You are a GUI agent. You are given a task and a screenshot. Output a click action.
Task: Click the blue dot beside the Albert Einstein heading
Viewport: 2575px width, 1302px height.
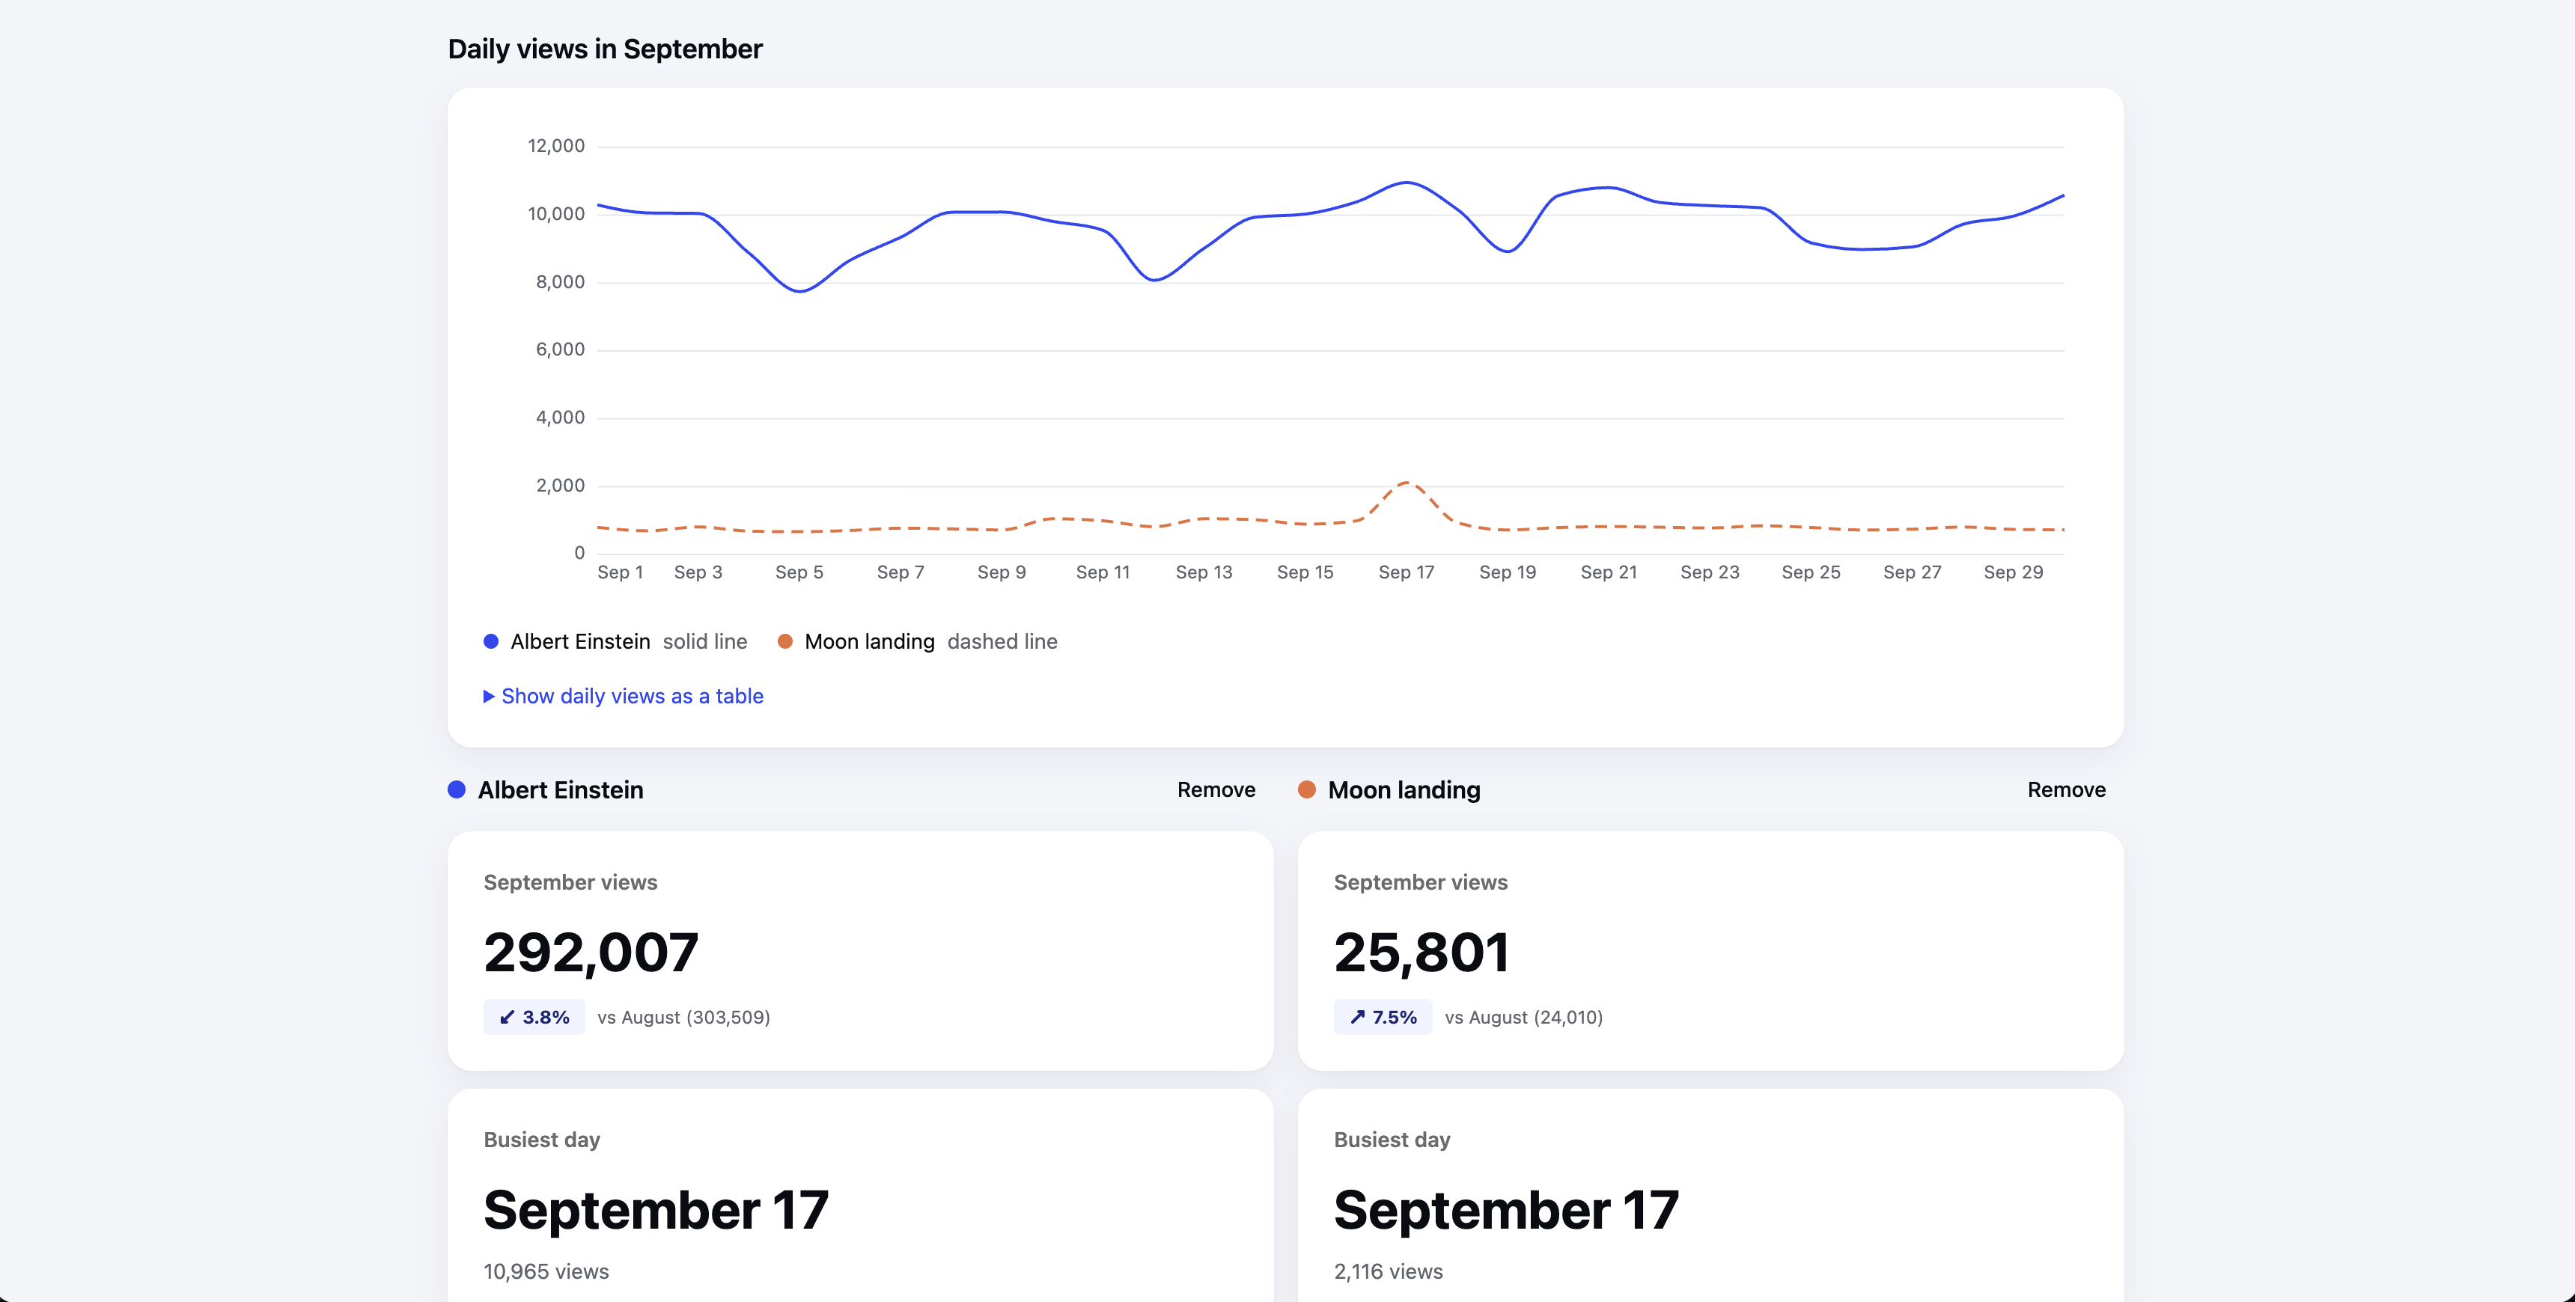[x=457, y=789]
